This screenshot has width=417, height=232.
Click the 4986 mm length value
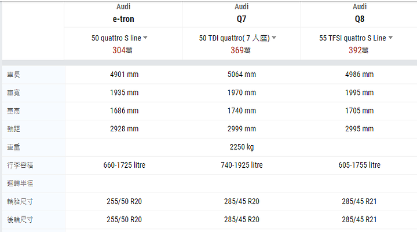click(x=359, y=75)
